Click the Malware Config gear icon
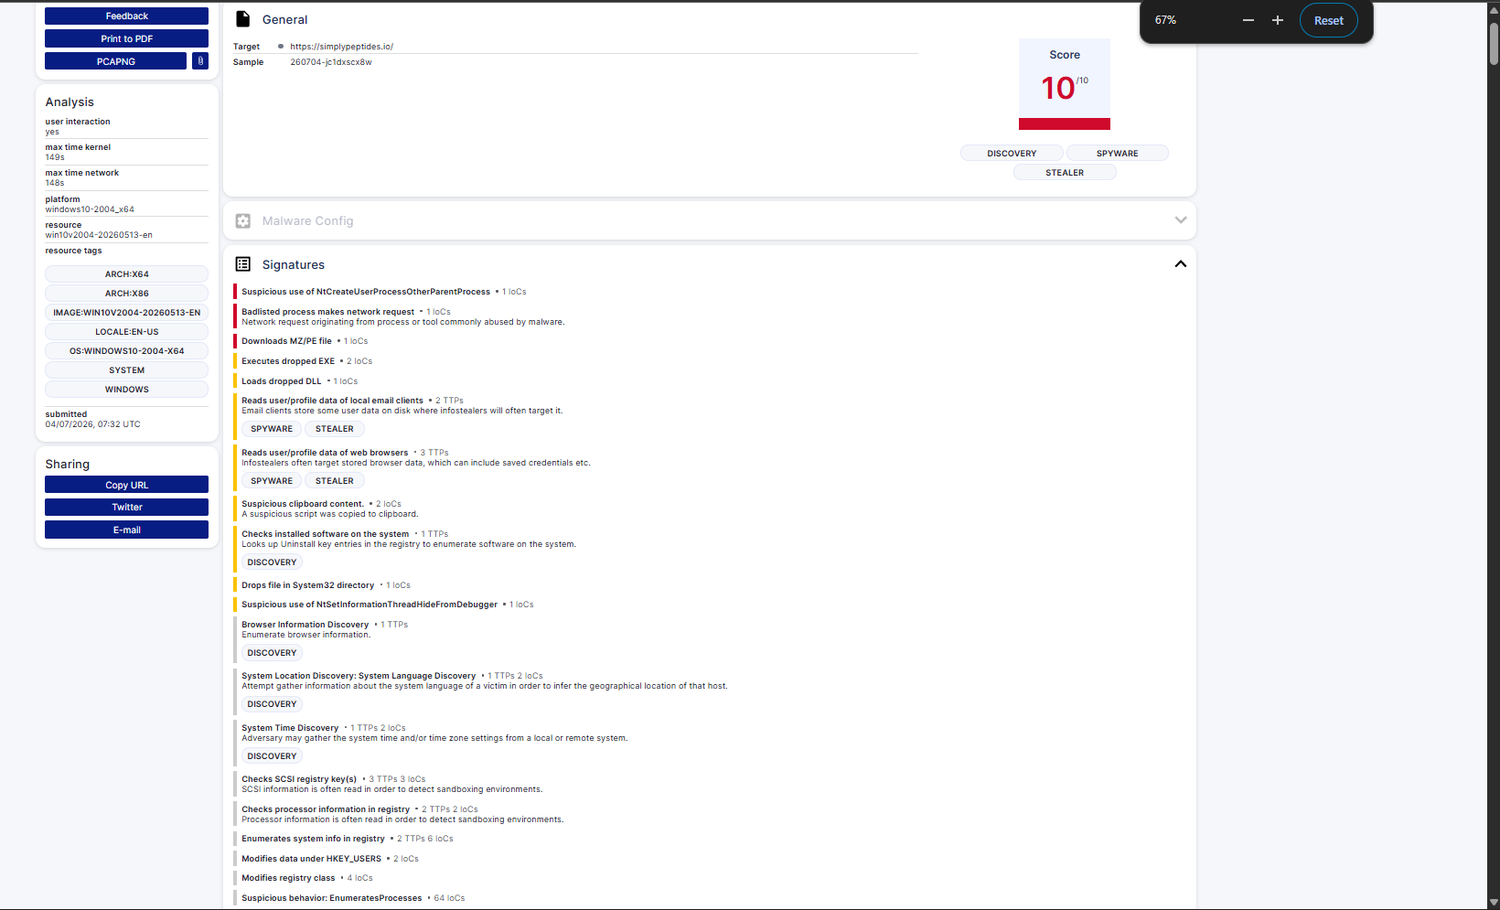This screenshot has width=1500, height=910. point(242,220)
